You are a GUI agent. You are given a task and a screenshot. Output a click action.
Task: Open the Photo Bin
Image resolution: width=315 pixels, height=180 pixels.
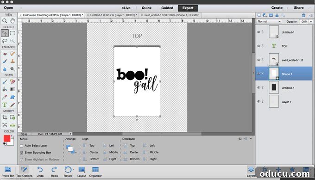coord(8,172)
